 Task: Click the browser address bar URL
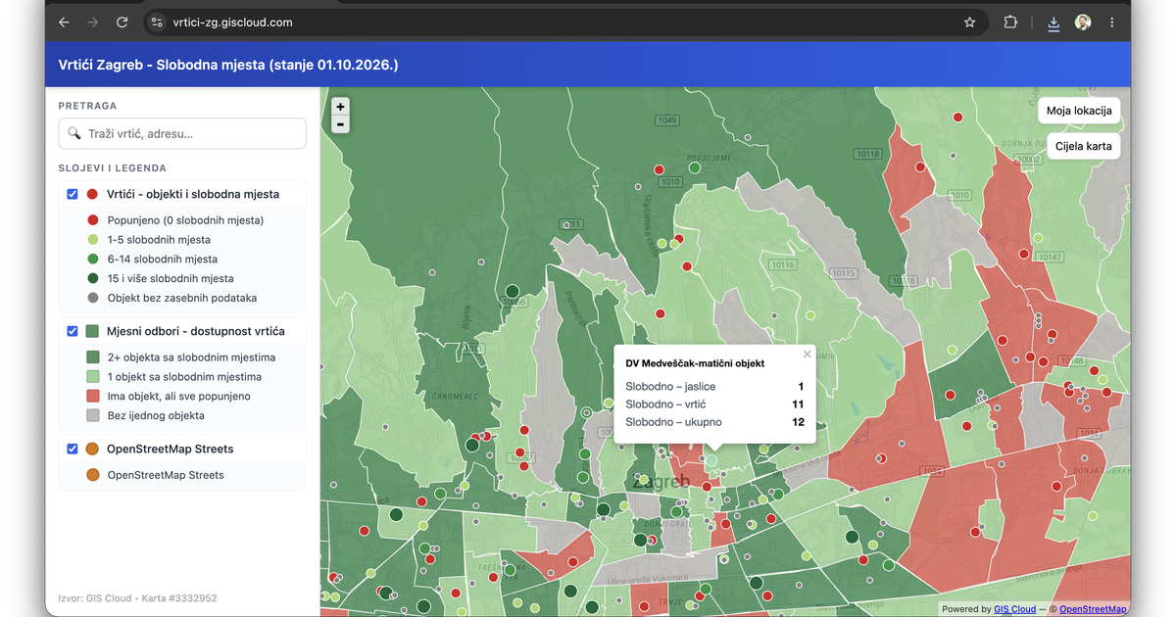(x=232, y=23)
